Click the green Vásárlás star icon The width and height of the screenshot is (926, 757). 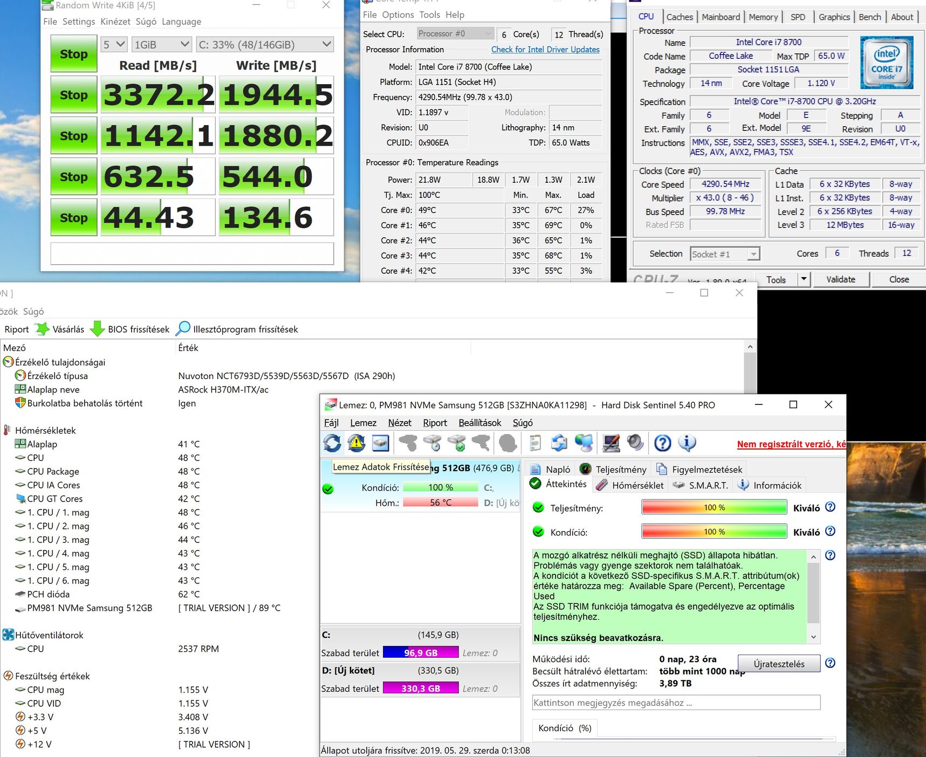(42, 329)
